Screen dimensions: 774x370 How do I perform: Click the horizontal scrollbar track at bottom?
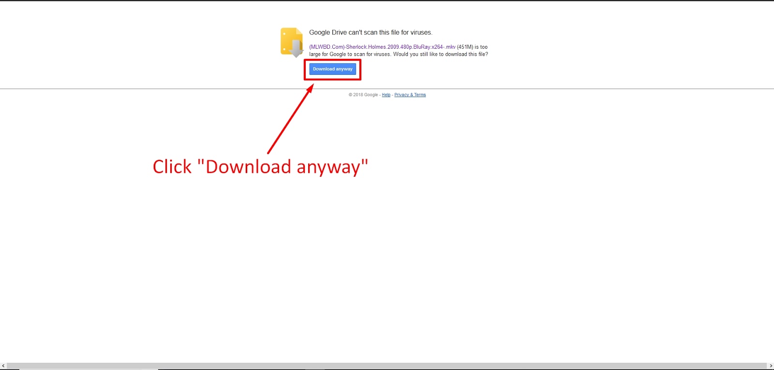(387, 366)
